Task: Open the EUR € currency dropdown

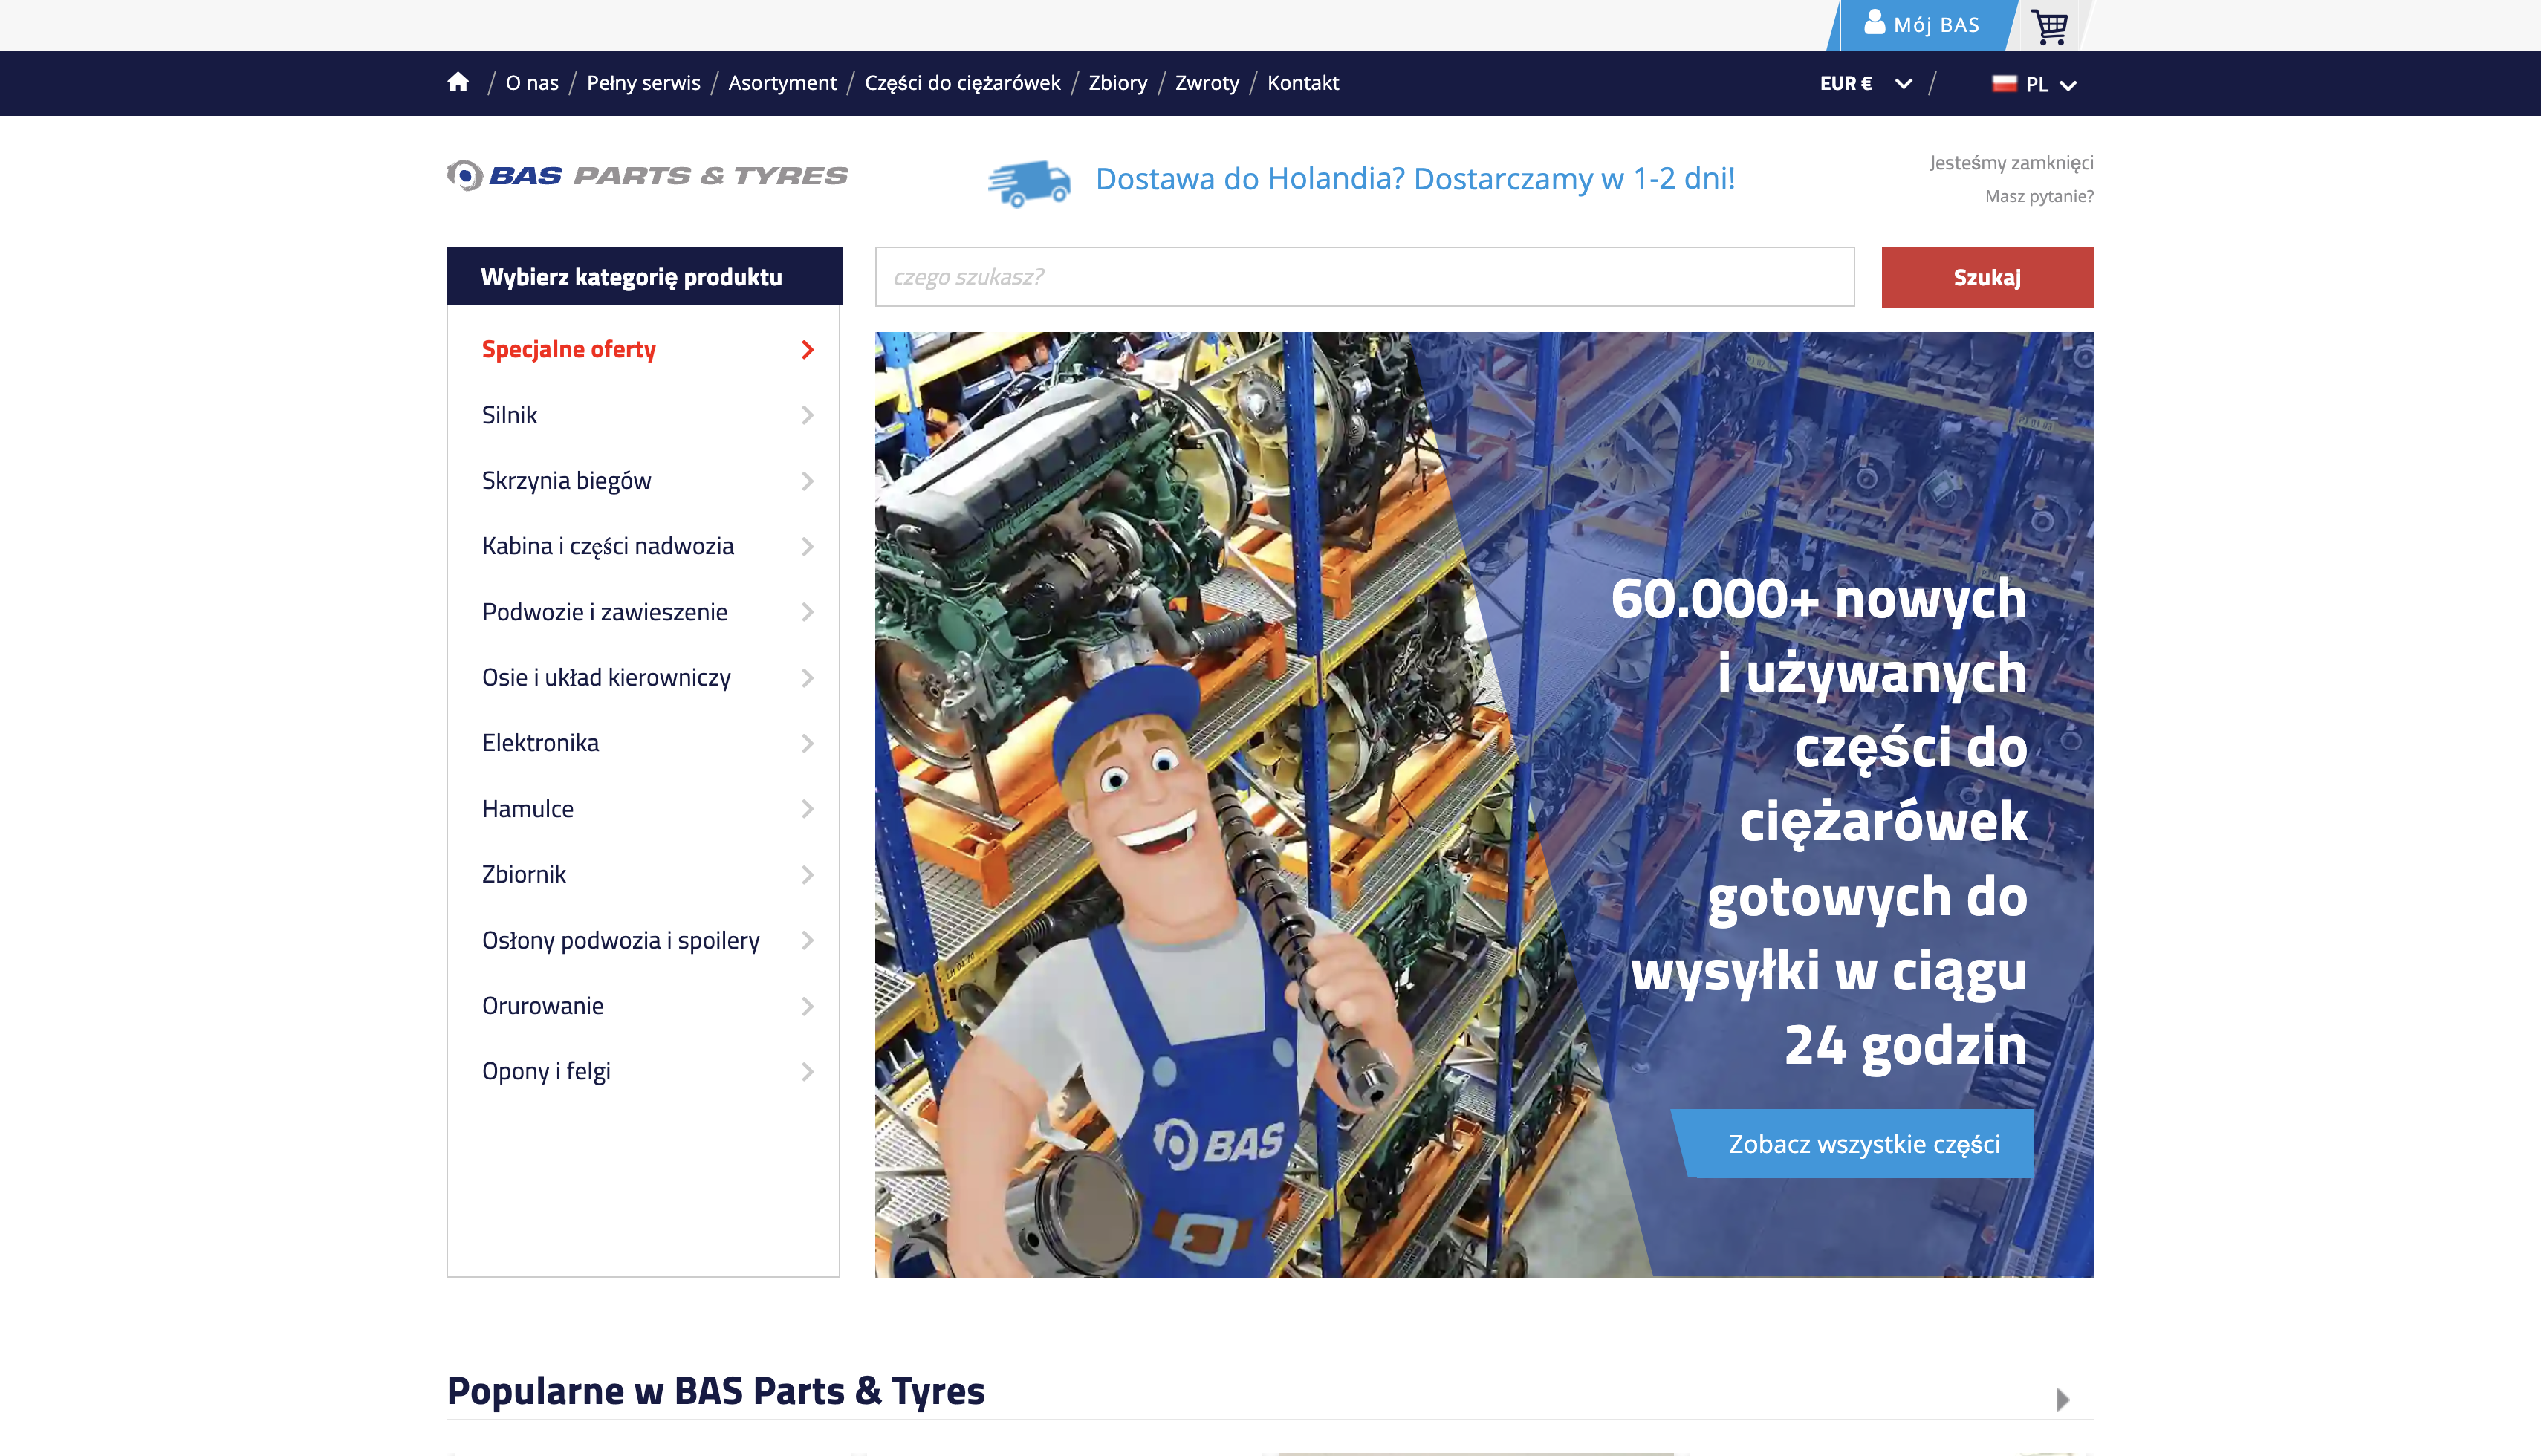Action: coord(1866,83)
